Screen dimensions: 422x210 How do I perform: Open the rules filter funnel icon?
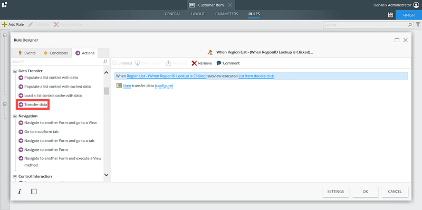point(418,25)
